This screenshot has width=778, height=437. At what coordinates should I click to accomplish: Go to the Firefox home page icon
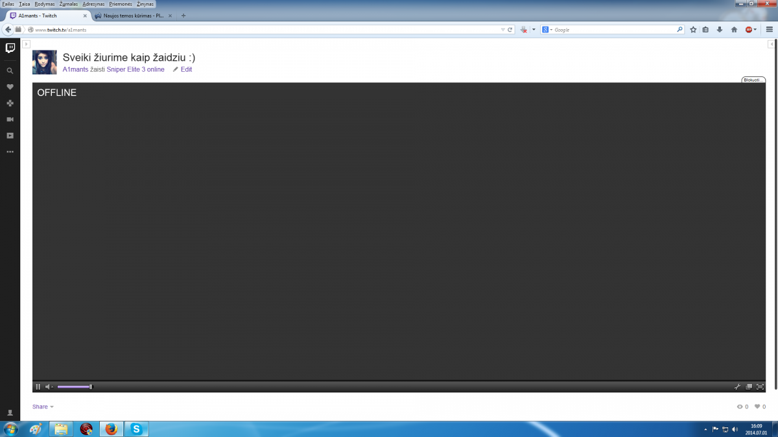[734, 30]
